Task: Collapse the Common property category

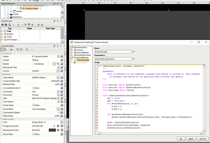Action: 2,53
